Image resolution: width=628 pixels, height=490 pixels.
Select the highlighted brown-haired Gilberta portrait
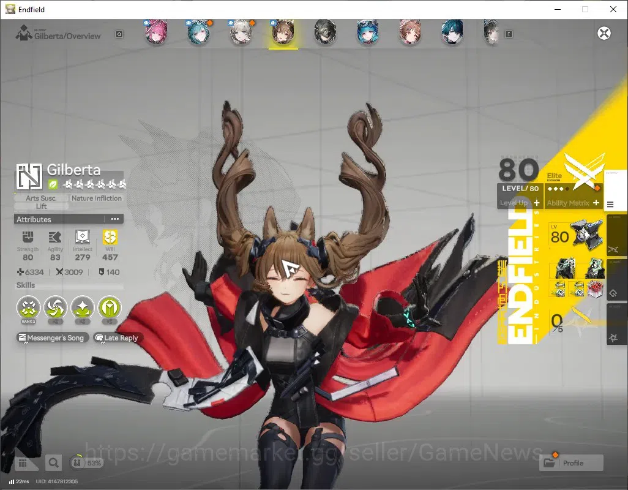(283, 32)
